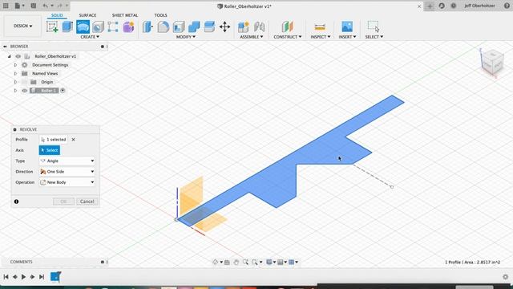Select the Combine tool
Screen dimensions: 513x289
pos(194,26)
